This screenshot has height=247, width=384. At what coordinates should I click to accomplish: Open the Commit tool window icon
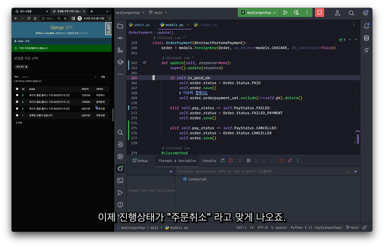[120, 38]
